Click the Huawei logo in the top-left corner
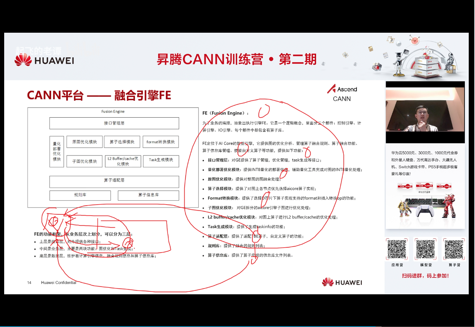This screenshot has height=327, width=475. (44, 59)
